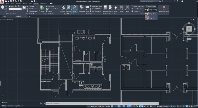Click the Load Application icon
This screenshot has height=108, width=198.
click(x=82, y=9)
